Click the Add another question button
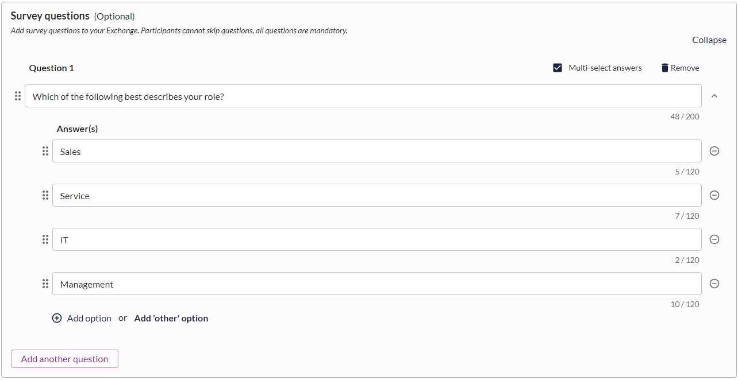The height and width of the screenshot is (380, 738). (x=64, y=359)
